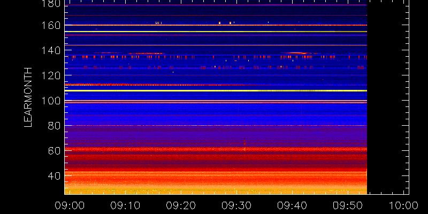This screenshot has height=214, width=428.
Task: Click the 09:50 time axis label
Action: pos(347,205)
